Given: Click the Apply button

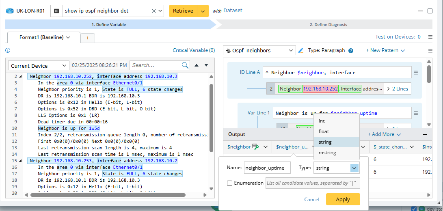Looking at the screenshot, I should [x=343, y=199].
